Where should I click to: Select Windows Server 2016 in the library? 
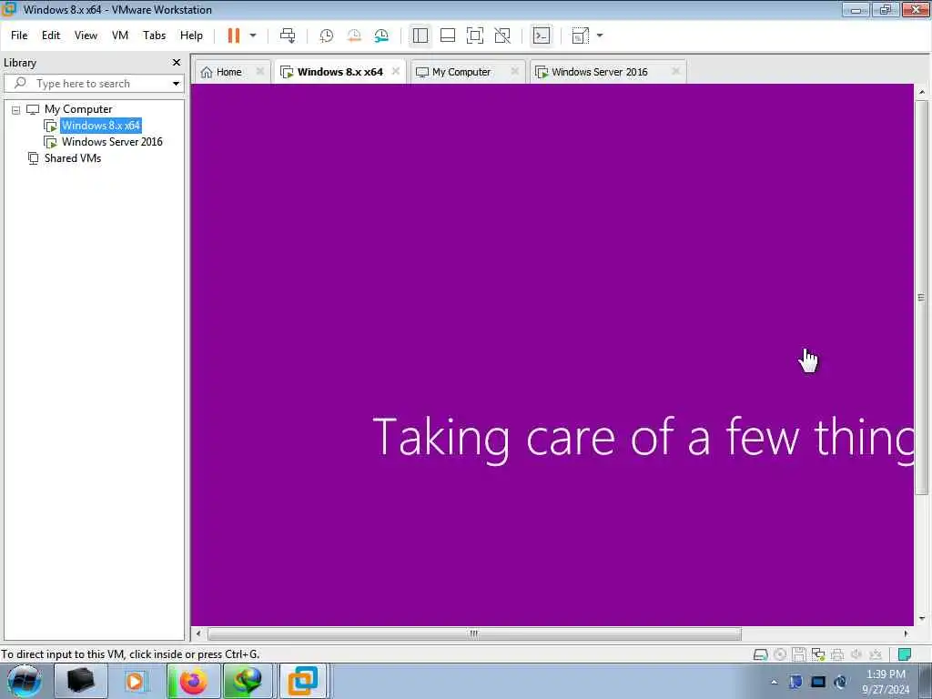(x=112, y=142)
